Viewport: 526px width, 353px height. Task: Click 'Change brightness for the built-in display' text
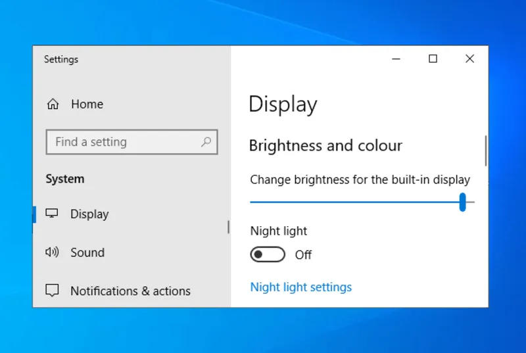(x=360, y=179)
